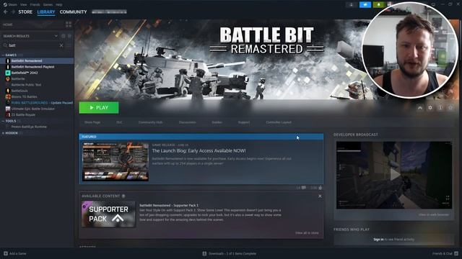Image resolution: width=462 pixels, height=259 pixels.
Task: Open the blue announcements button
Action: pos(365,5)
